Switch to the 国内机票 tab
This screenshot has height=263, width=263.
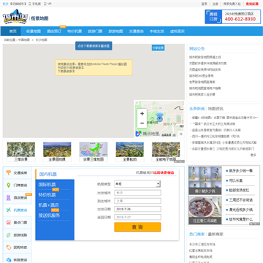pyautogui.click(x=48, y=174)
